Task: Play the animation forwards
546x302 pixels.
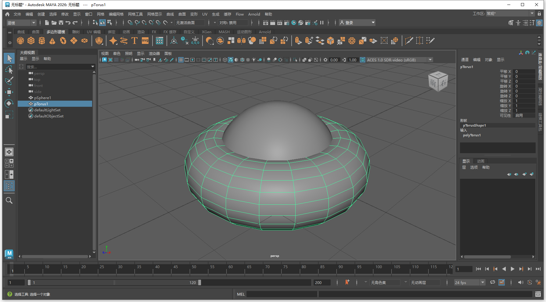Action: click(512, 269)
